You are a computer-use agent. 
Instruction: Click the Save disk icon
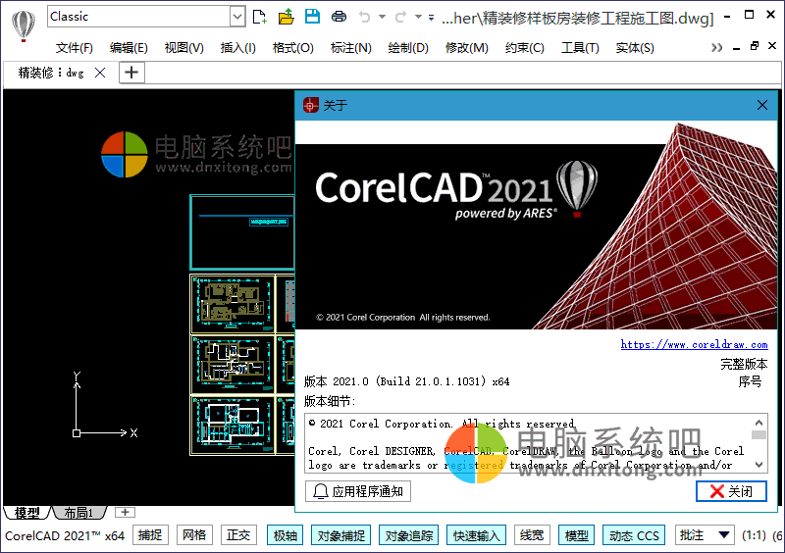click(x=312, y=17)
